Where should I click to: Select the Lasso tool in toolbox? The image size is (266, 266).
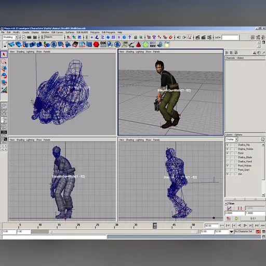tap(4, 61)
